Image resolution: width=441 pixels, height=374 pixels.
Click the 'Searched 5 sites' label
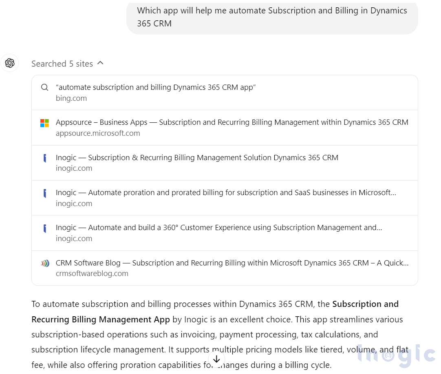click(x=62, y=64)
